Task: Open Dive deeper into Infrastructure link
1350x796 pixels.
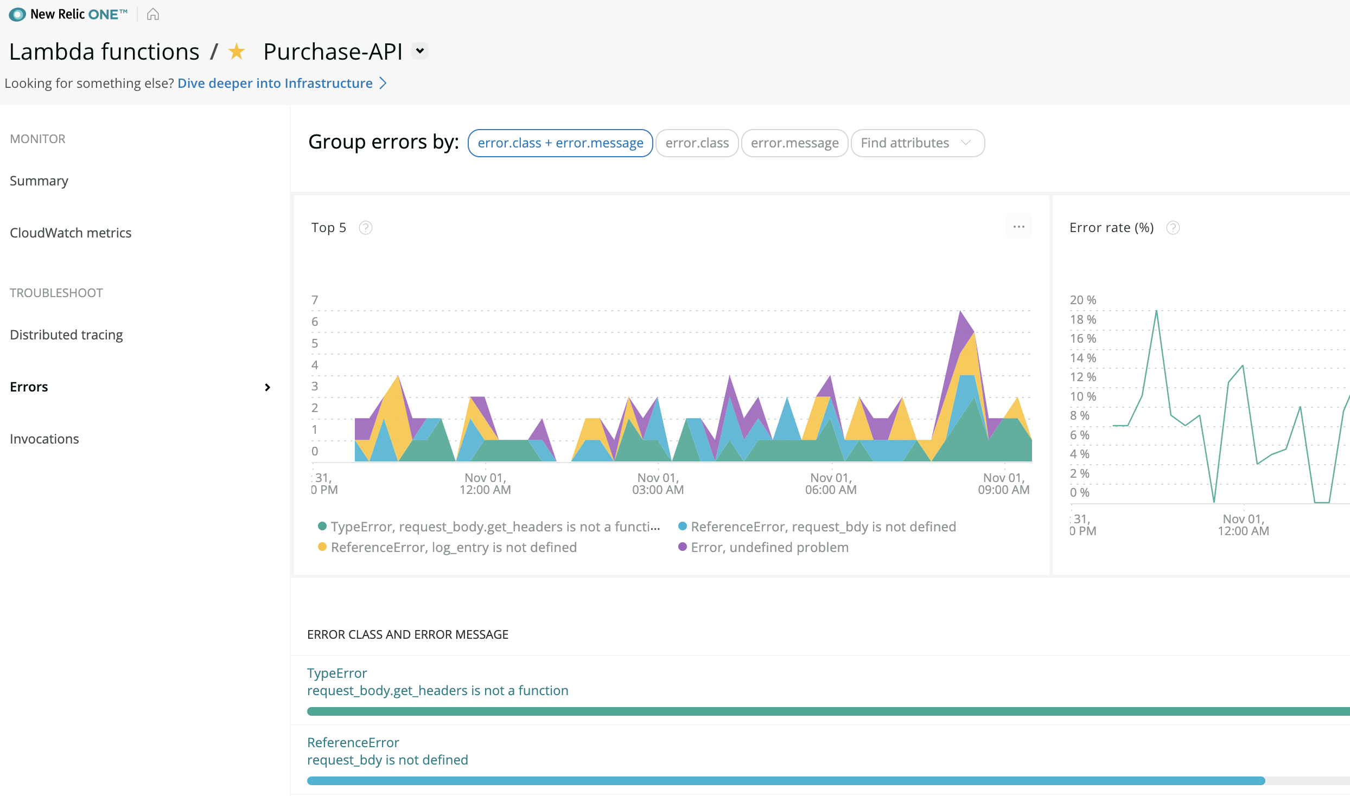Action: click(x=275, y=83)
